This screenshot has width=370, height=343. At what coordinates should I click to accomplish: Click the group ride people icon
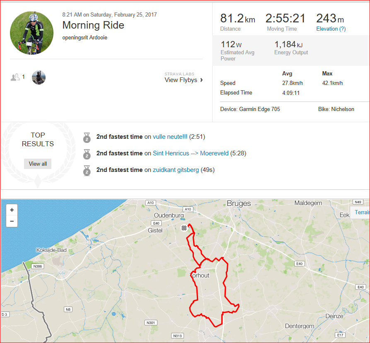[15, 77]
